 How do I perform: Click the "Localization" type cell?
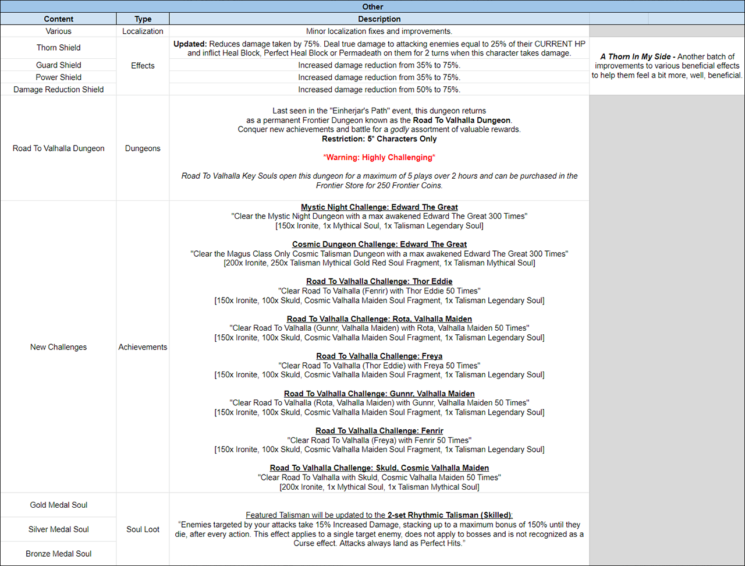click(x=143, y=31)
